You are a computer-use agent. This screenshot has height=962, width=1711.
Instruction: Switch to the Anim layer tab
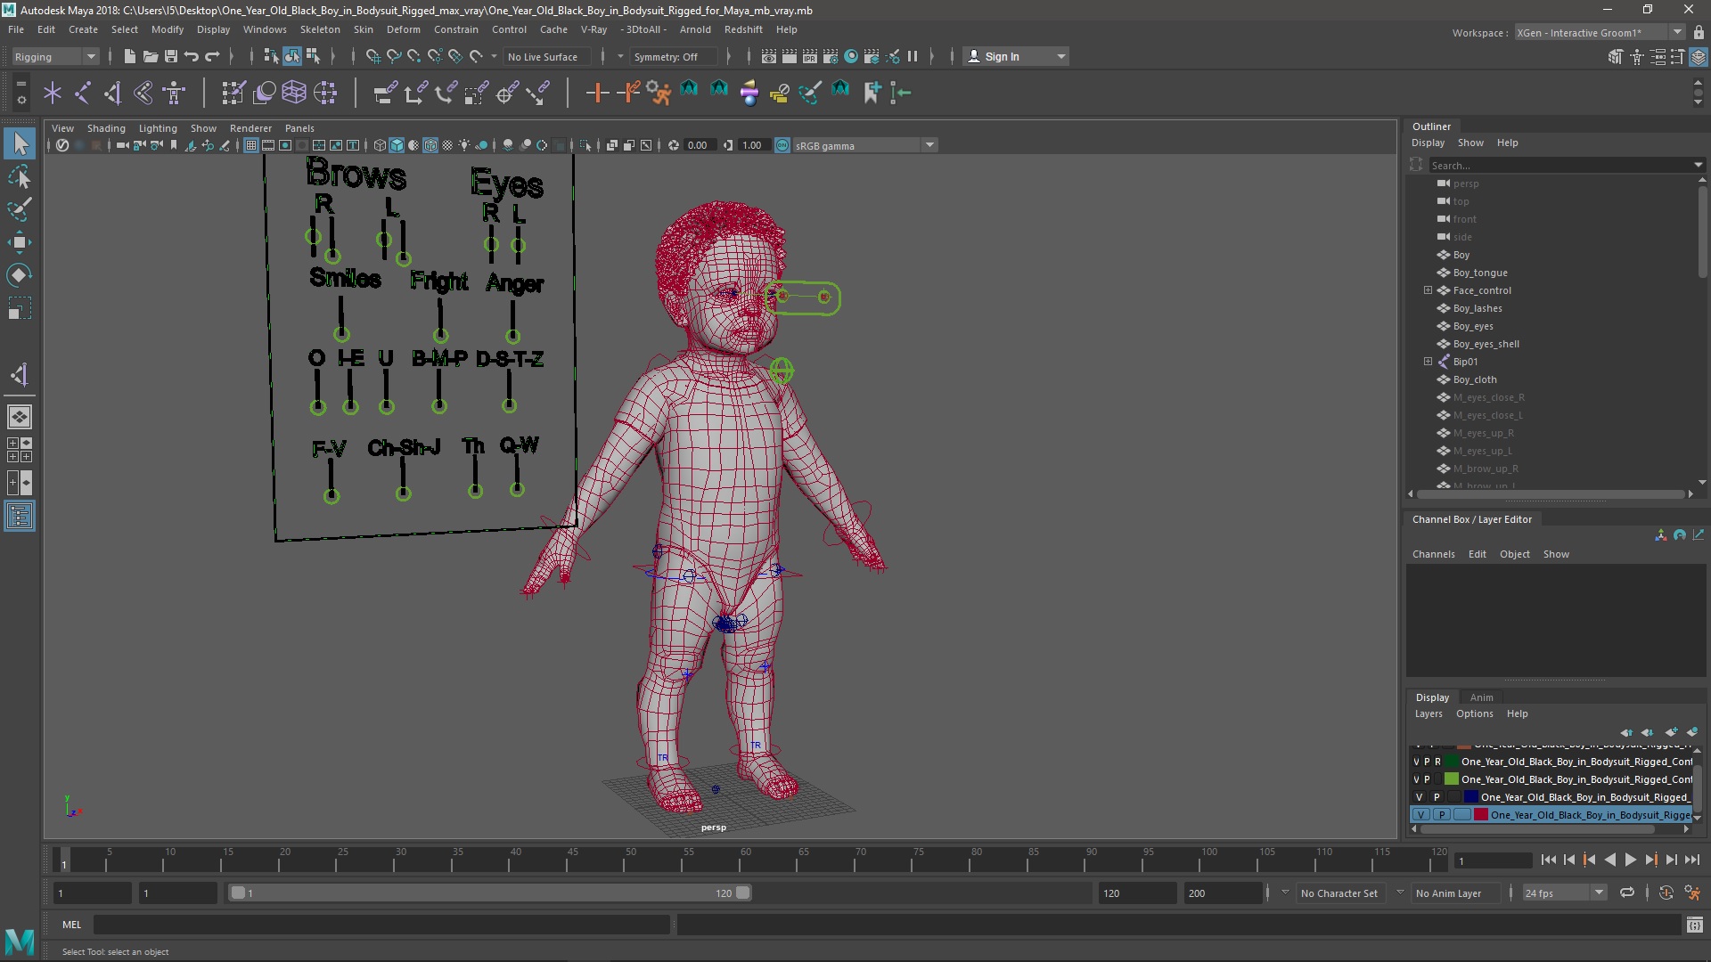[x=1481, y=697]
